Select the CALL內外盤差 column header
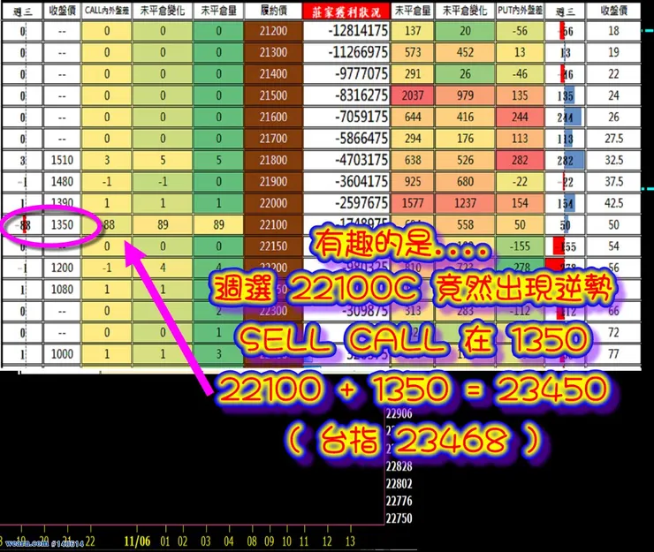 pos(107,11)
